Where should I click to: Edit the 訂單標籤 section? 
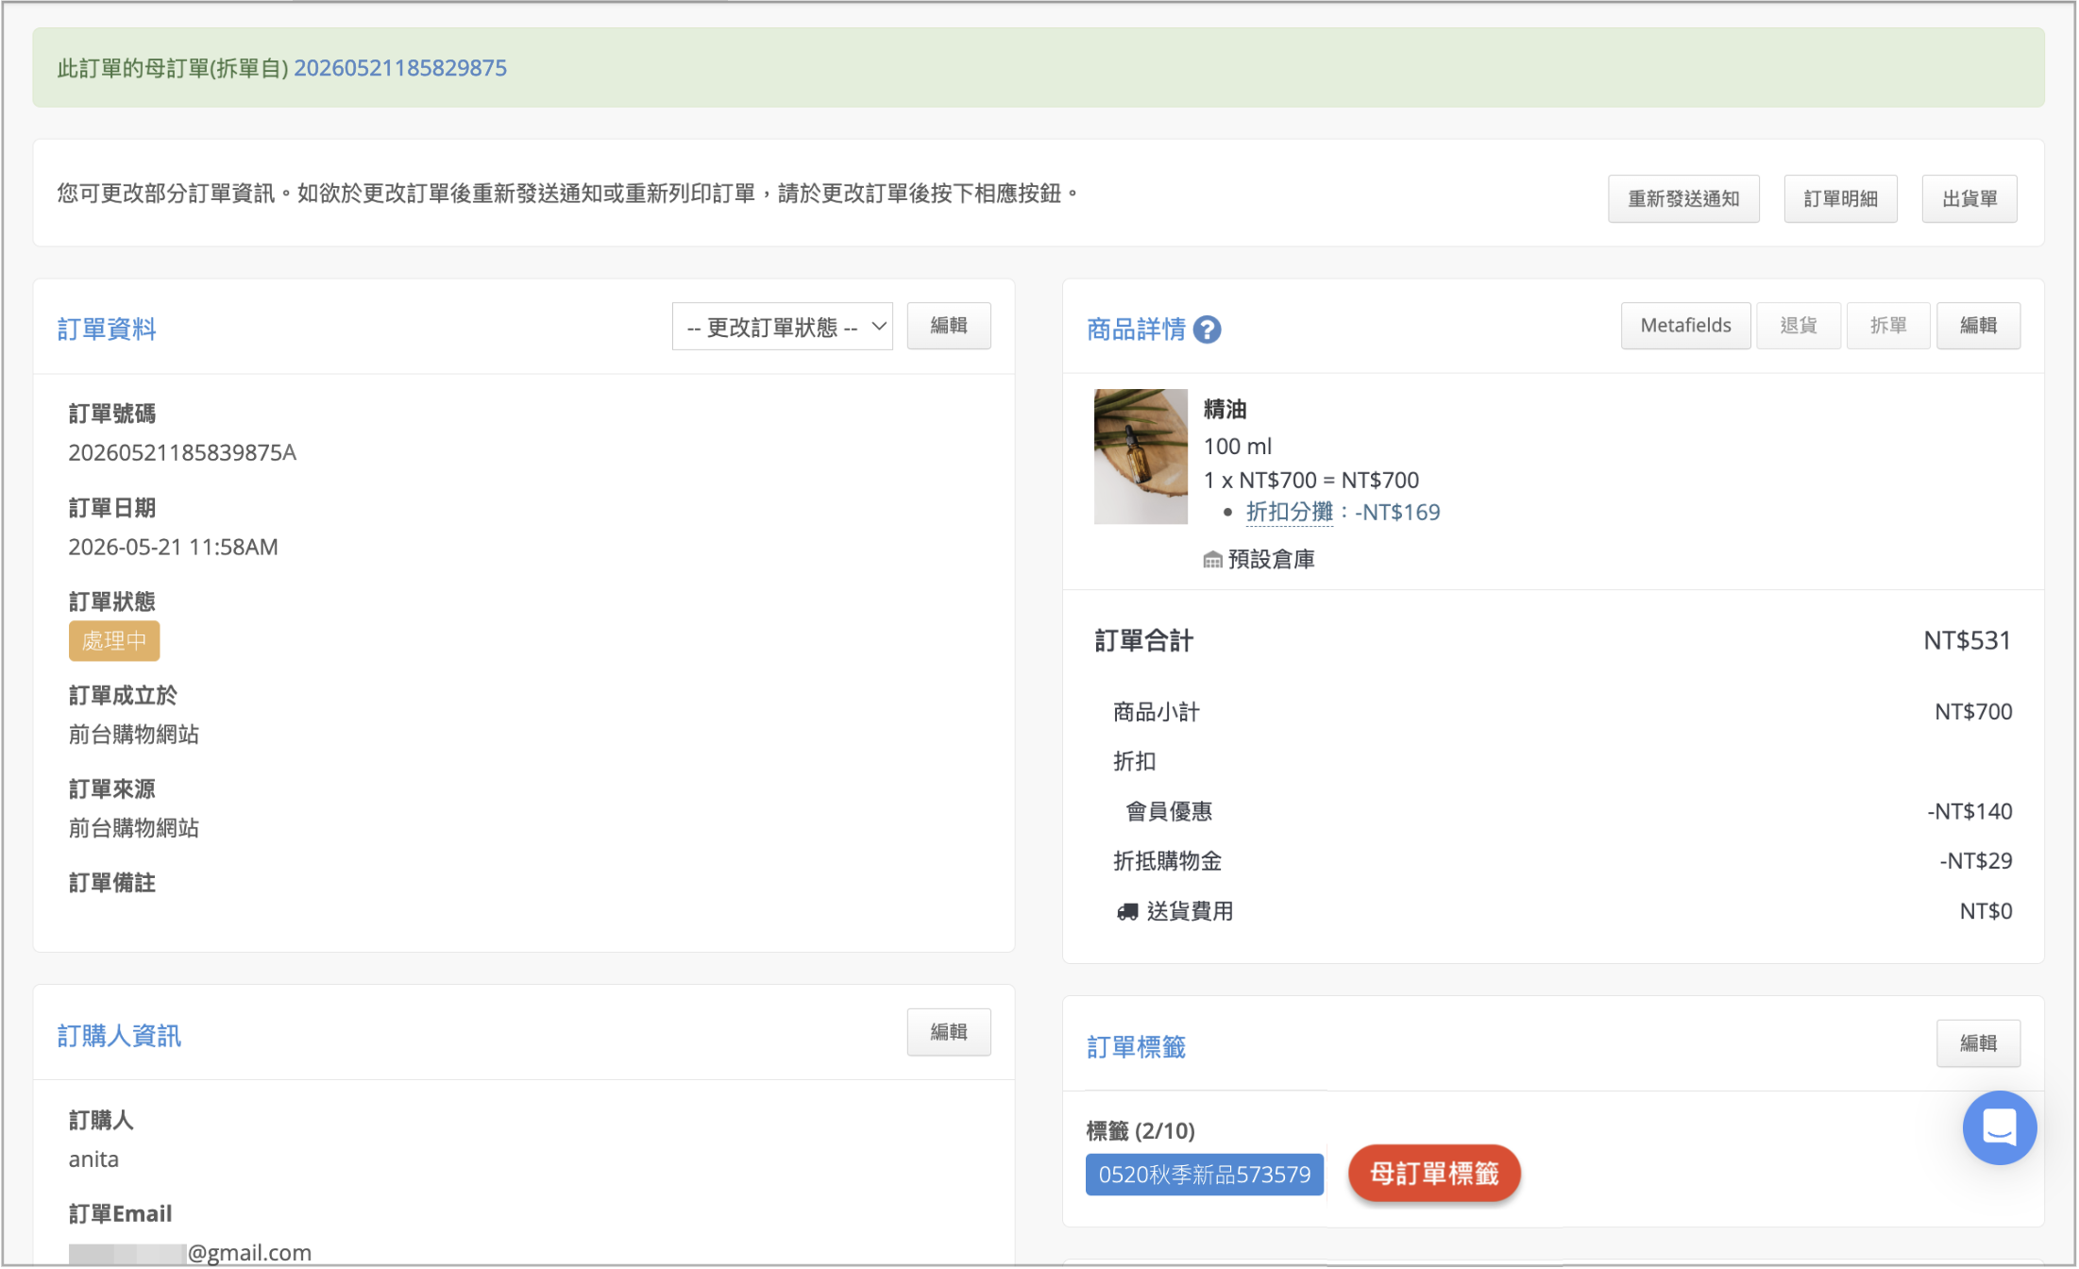pos(1978,1043)
